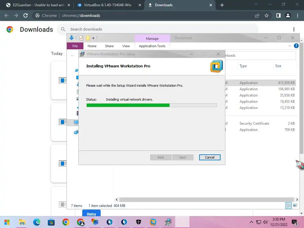This screenshot has height=228, width=304.
Task: Select This PC in the Explorer navigation pane
Action: tap(76, 122)
